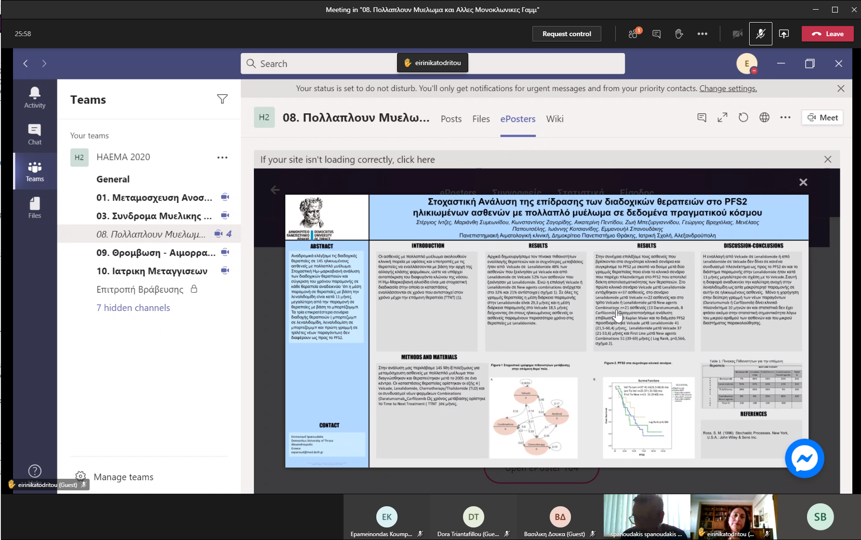Screen dimensions: 861x540
Task: Open HAEMA 2020 team more options
Action: click(222, 158)
